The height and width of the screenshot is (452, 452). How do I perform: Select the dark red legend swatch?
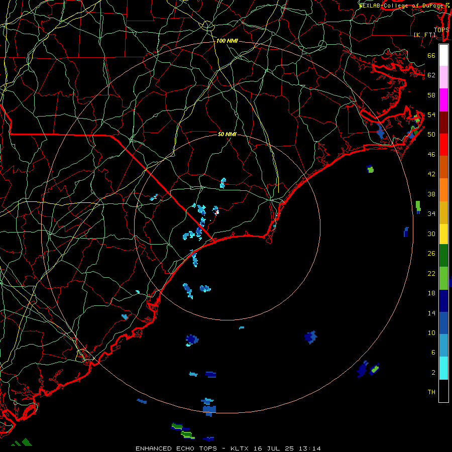click(443, 123)
